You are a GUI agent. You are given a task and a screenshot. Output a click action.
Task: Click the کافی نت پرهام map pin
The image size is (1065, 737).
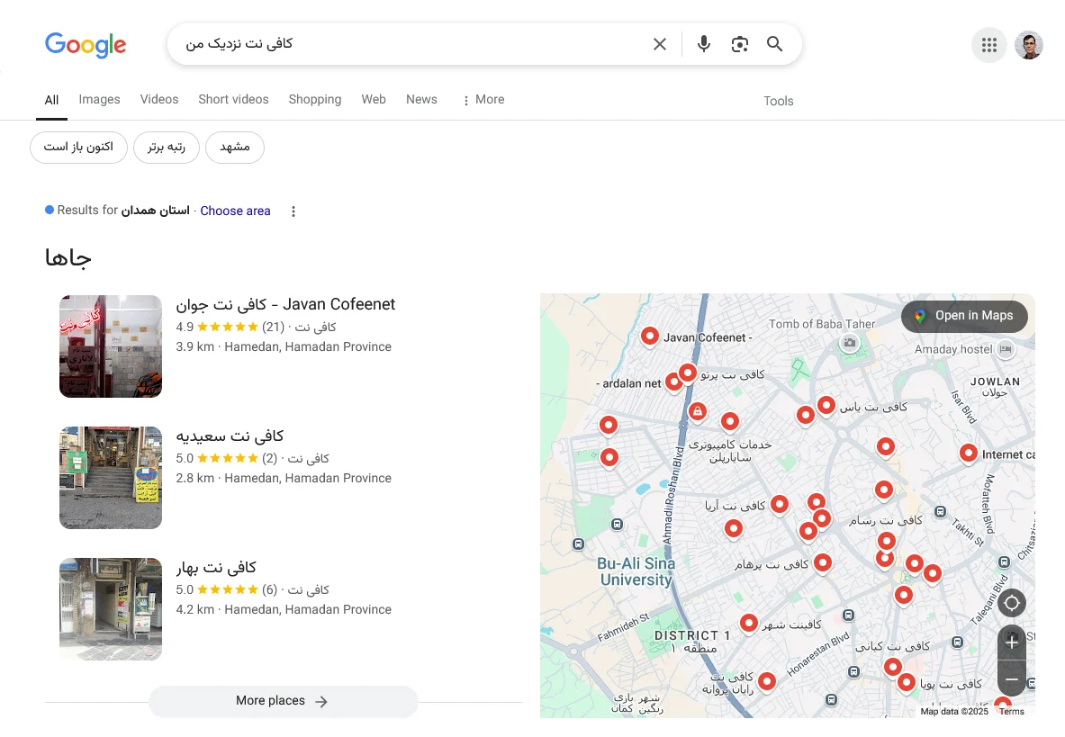(x=823, y=562)
